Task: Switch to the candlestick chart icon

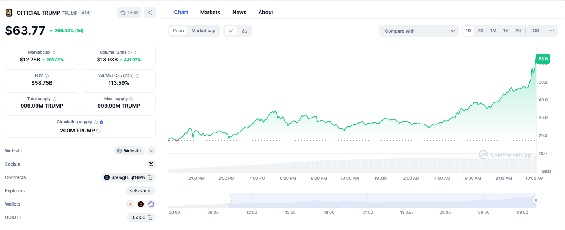Action: pos(245,31)
